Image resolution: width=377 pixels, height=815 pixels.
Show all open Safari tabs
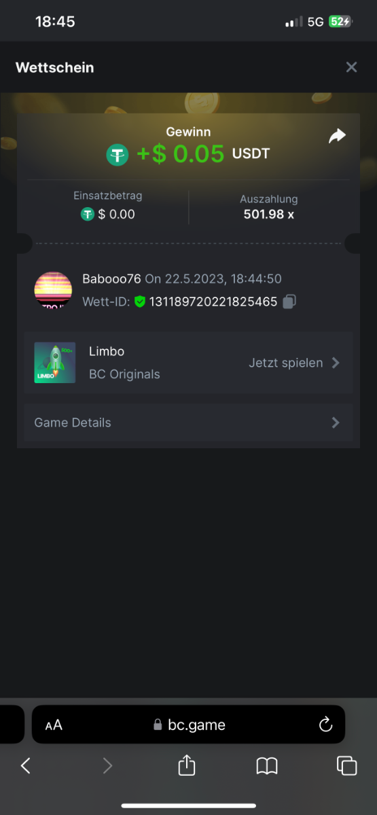click(x=346, y=765)
